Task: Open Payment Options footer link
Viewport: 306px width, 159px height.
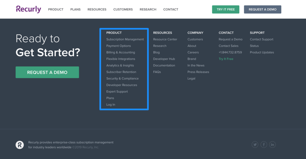Action: (x=119, y=46)
